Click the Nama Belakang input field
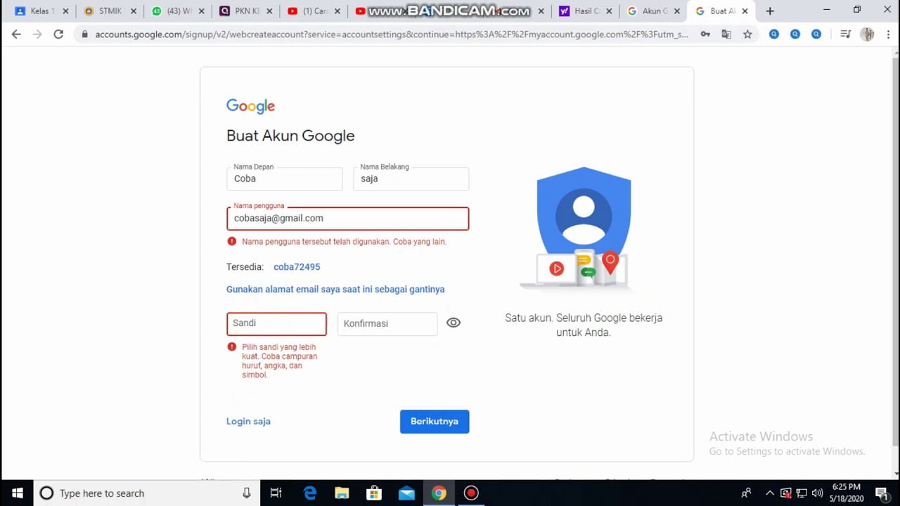Image resolution: width=900 pixels, height=506 pixels. [411, 179]
